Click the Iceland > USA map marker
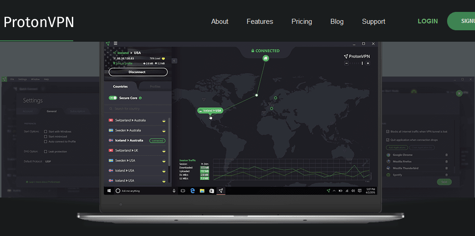 (210, 110)
